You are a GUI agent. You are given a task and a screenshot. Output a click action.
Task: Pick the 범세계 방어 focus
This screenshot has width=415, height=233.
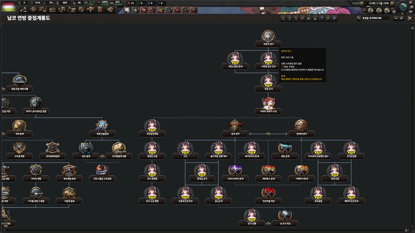click(x=301, y=126)
